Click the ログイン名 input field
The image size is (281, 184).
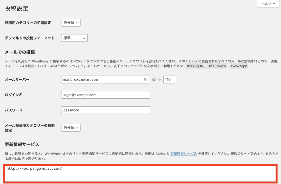106,95
